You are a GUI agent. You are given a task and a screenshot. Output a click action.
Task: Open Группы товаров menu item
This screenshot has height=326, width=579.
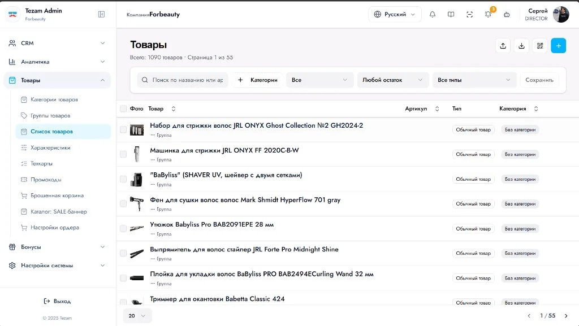pyautogui.click(x=63, y=115)
